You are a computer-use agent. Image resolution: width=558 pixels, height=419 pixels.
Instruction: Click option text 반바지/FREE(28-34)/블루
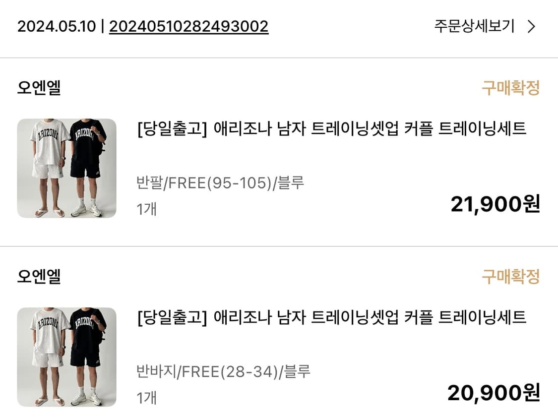tap(223, 371)
